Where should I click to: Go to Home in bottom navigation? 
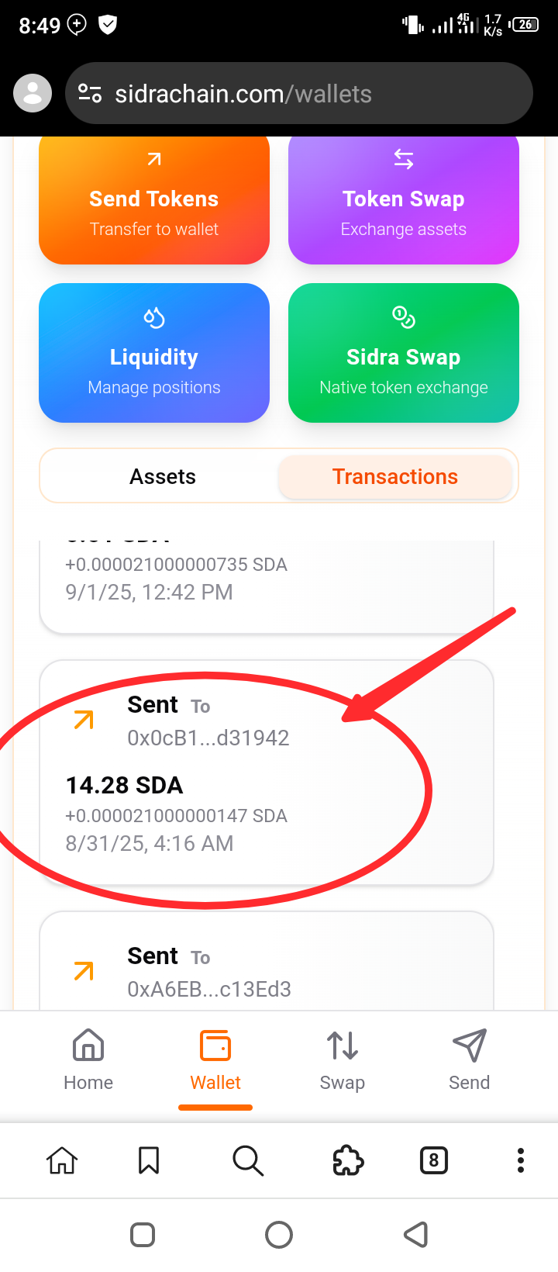pos(88,1059)
